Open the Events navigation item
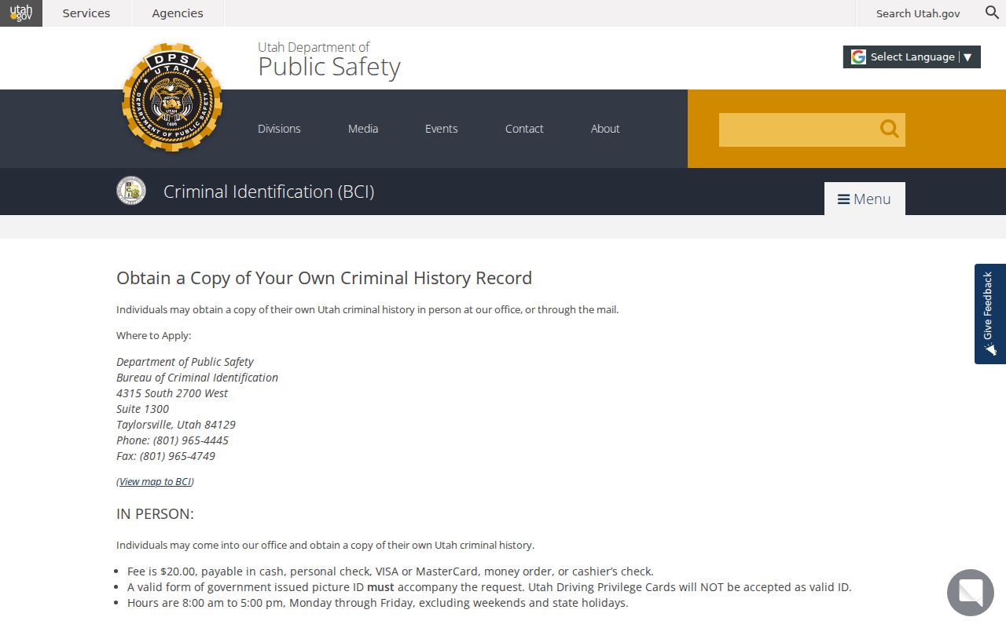This screenshot has width=1006, height=628. tap(441, 129)
